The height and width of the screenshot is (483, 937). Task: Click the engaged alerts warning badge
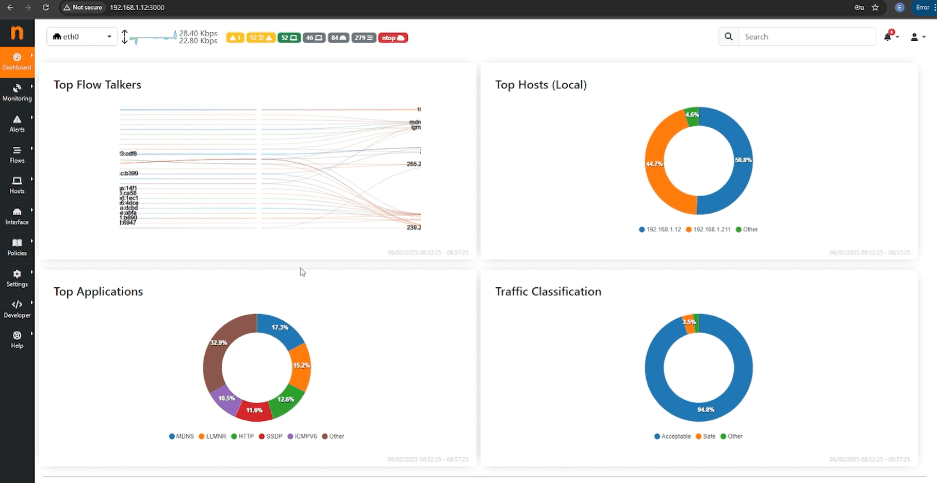pos(235,38)
